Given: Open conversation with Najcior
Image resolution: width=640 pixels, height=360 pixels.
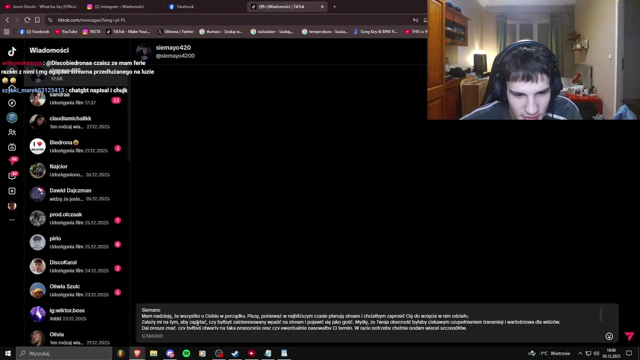Looking at the screenshot, I should [77, 170].
